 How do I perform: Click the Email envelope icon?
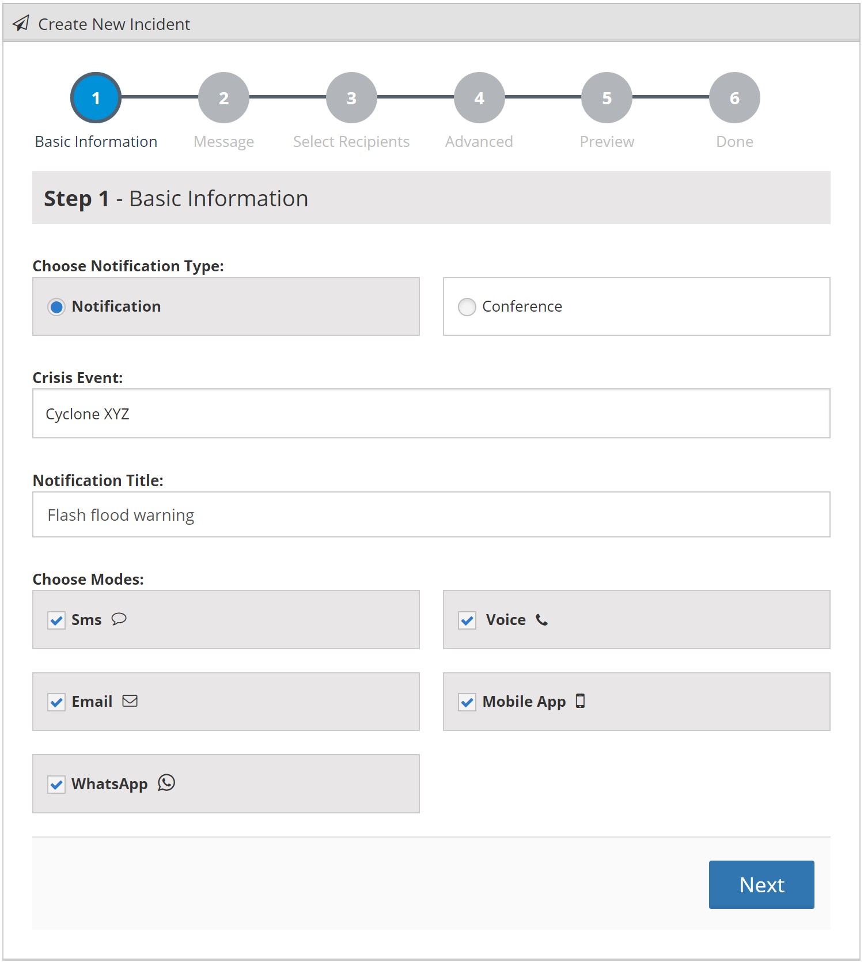(x=130, y=701)
